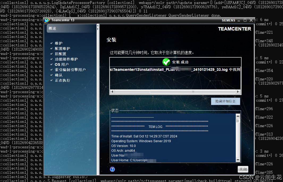283x182 pixels.
Task: Select the 概述 panel header
Action: pos(71,28)
